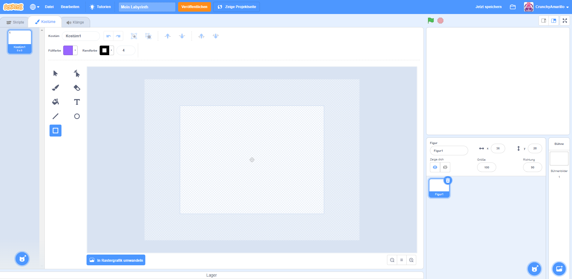Click the green flag to start
This screenshot has height=279, width=572.
click(431, 21)
